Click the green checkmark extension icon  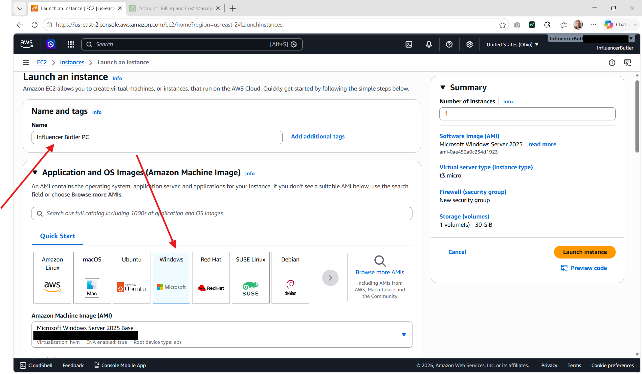tap(532, 25)
